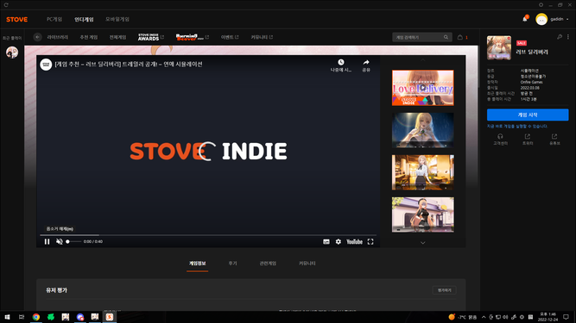Switch to the 관련게임 tab
Screen dimensions: 576x323
pos(268,264)
